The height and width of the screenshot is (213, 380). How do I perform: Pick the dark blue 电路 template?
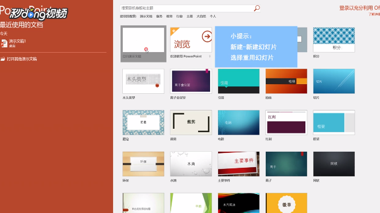click(x=239, y=123)
